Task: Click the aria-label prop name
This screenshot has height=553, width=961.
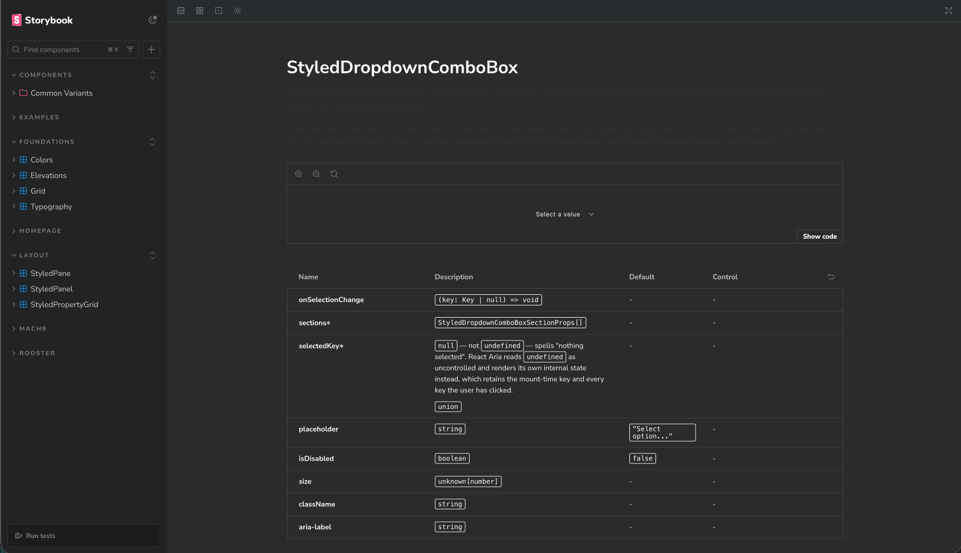Action: (x=315, y=527)
